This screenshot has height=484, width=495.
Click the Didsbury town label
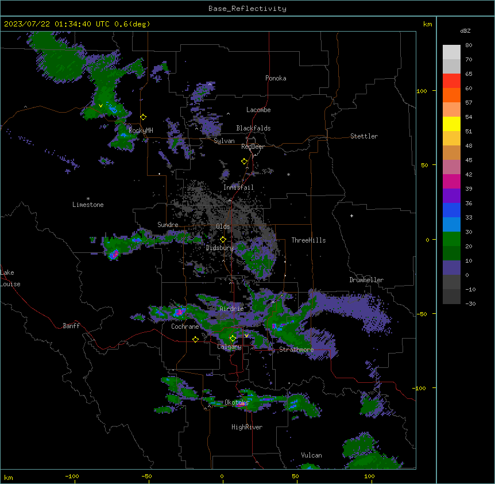pos(220,248)
